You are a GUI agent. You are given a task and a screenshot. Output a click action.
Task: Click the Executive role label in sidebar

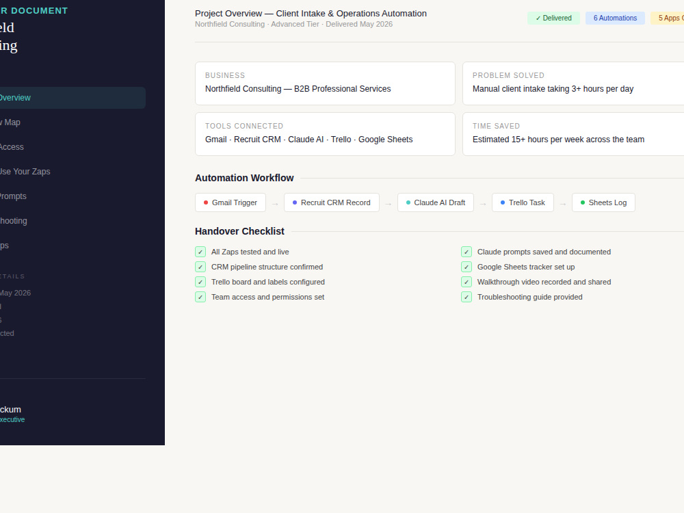[x=12, y=420]
